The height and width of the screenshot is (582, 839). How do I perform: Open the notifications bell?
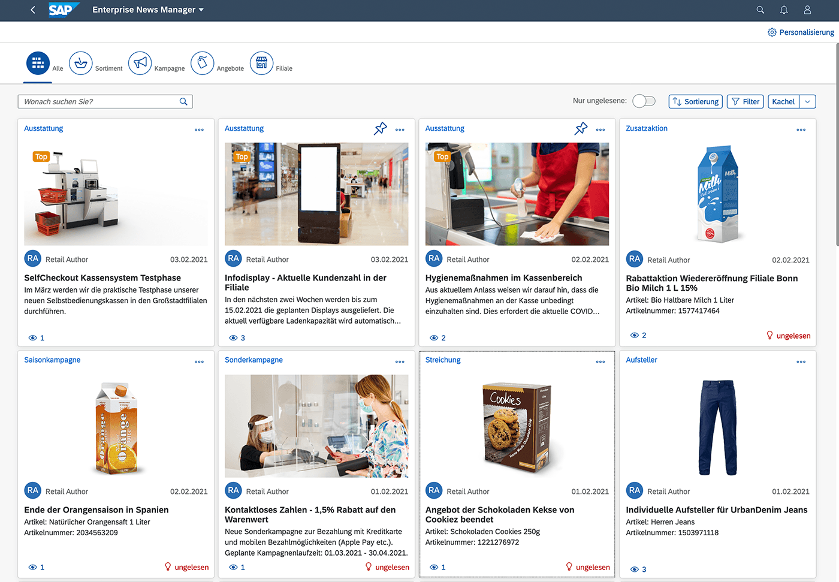[x=783, y=10]
